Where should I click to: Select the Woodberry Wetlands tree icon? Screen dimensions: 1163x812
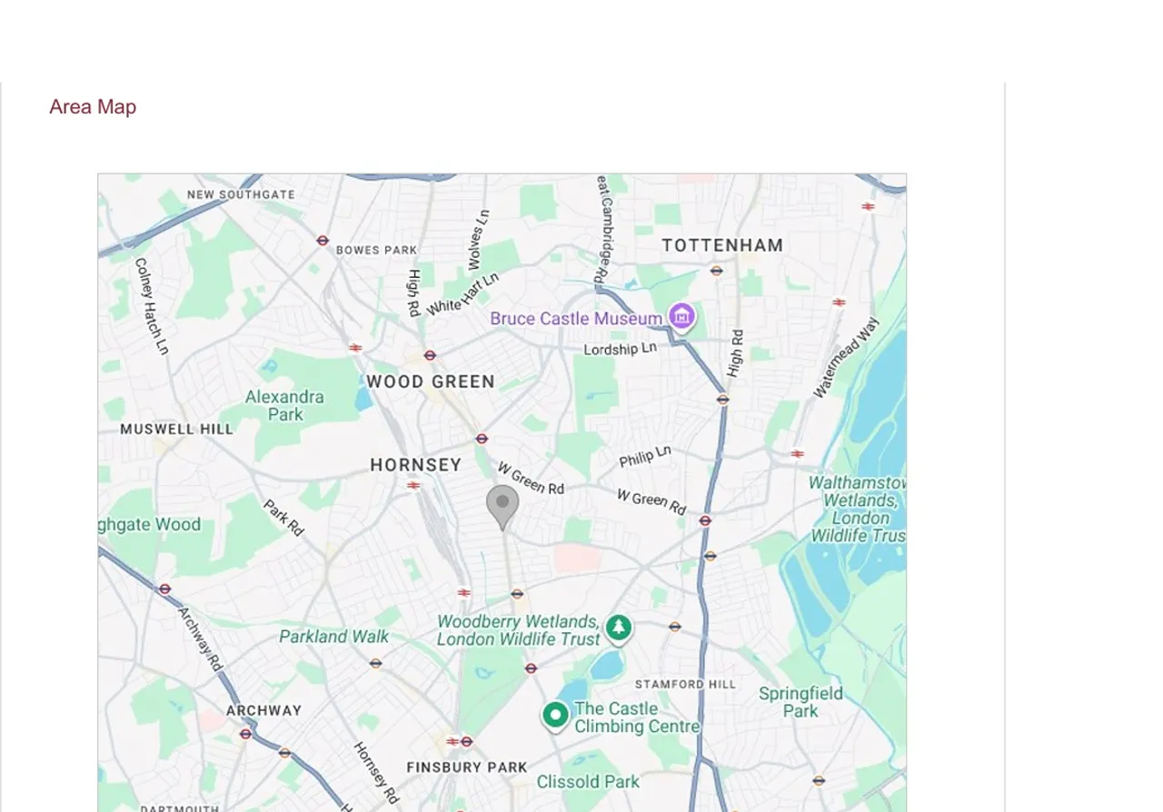[619, 628]
